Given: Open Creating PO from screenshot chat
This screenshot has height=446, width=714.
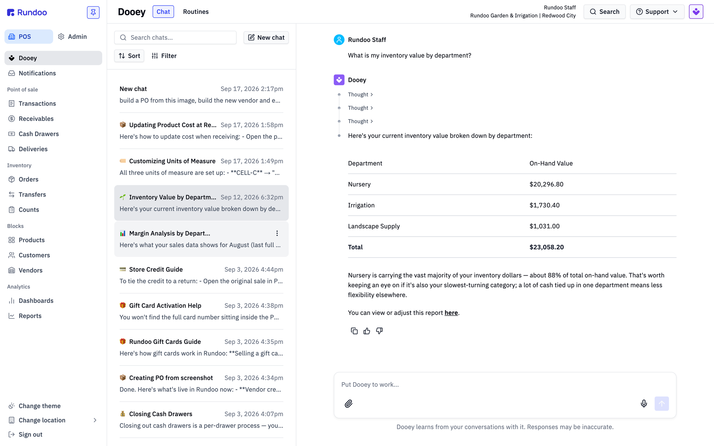Looking at the screenshot, I should click(x=201, y=384).
